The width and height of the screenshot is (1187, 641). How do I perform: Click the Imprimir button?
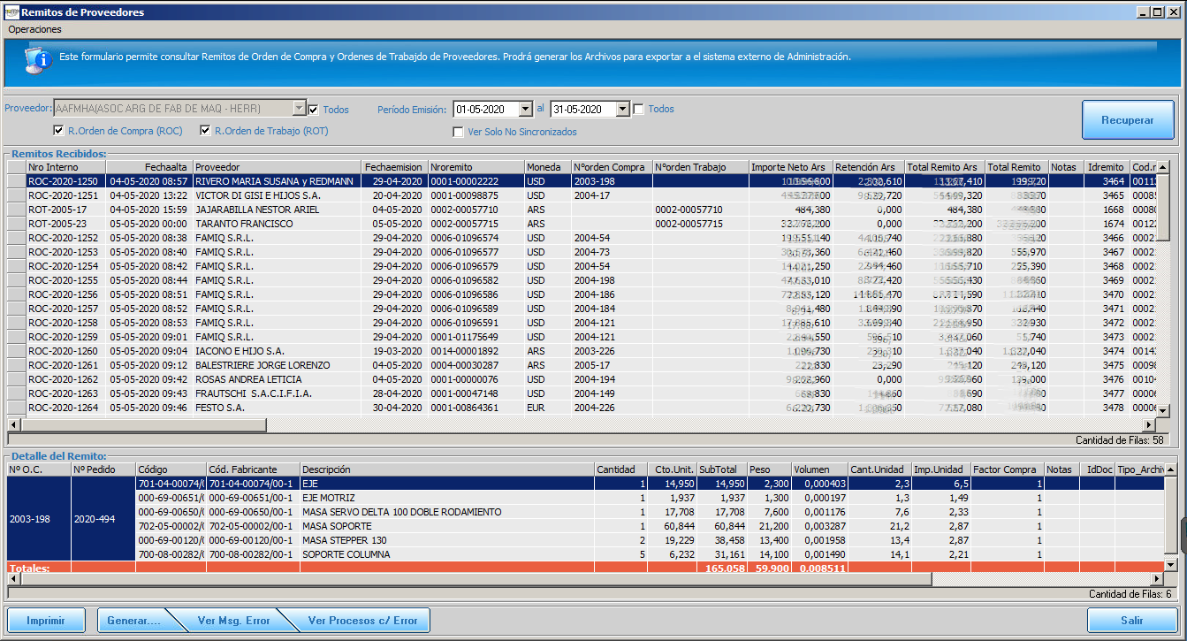tap(46, 621)
